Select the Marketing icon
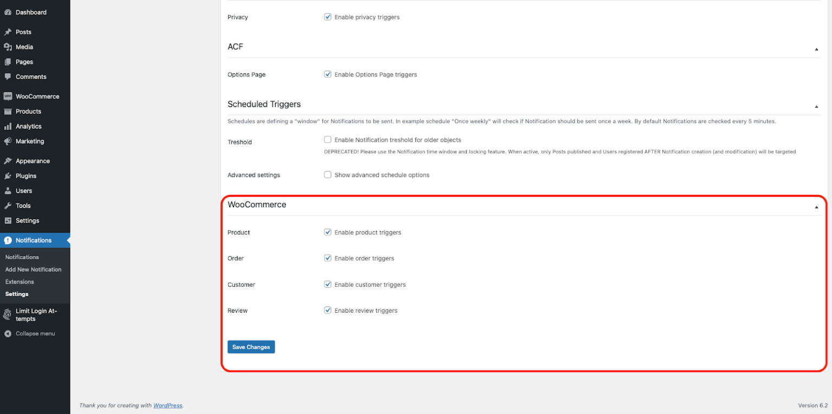The height and width of the screenshot is (414, 832). [8, 141]
